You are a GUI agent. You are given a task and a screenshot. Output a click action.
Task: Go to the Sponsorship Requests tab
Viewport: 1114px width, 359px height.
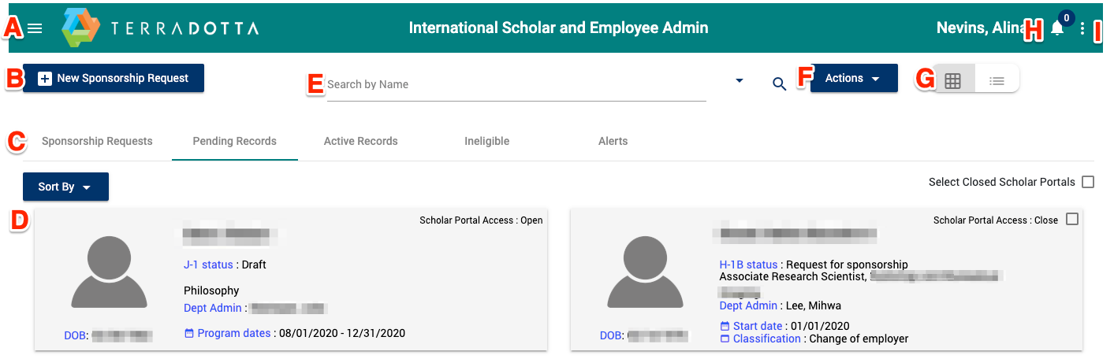tap(97, 141)
